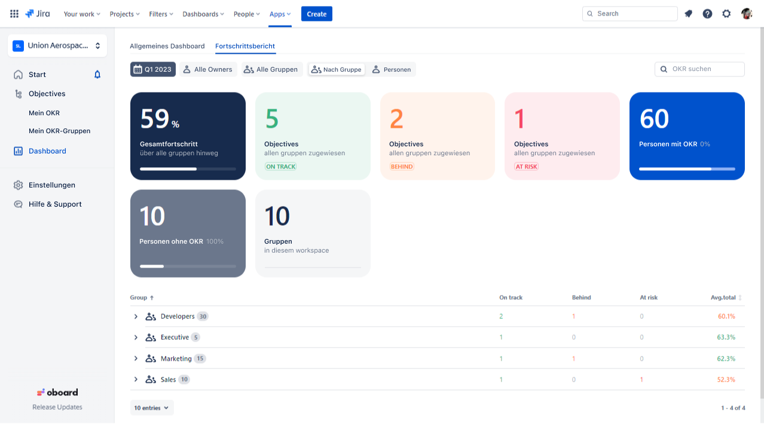Expand the Sales group row
The width and height of the screenshot is (764, 424).
(136, 380)
